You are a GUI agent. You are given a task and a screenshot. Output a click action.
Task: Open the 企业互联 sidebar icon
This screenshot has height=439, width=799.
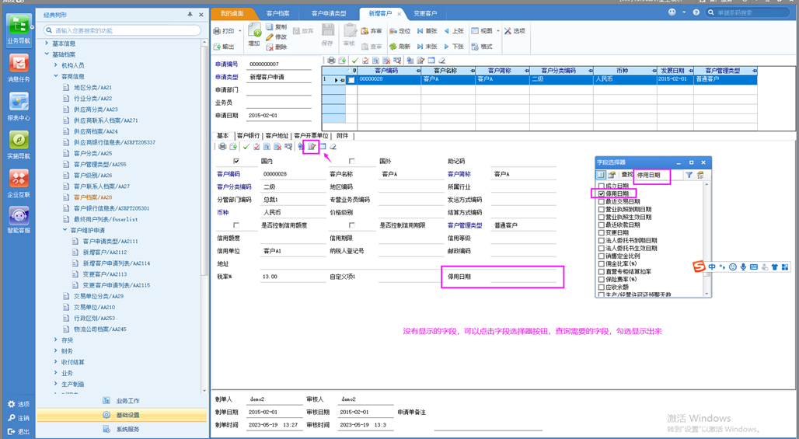click(x=19, y=183)
